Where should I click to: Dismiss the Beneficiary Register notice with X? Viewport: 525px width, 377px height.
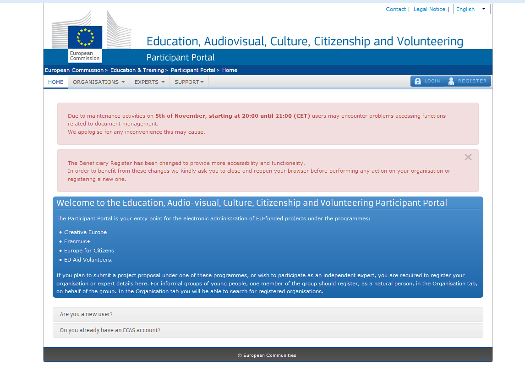tap(468, 157)
